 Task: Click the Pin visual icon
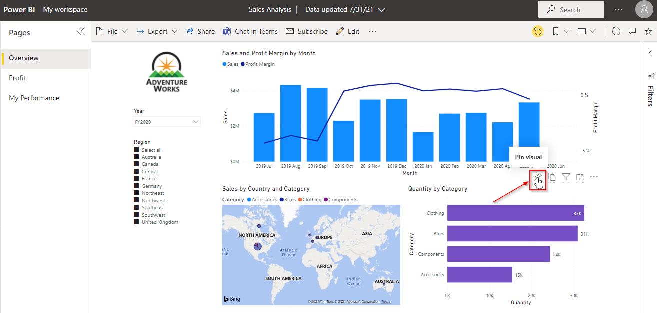coord(538,177)
